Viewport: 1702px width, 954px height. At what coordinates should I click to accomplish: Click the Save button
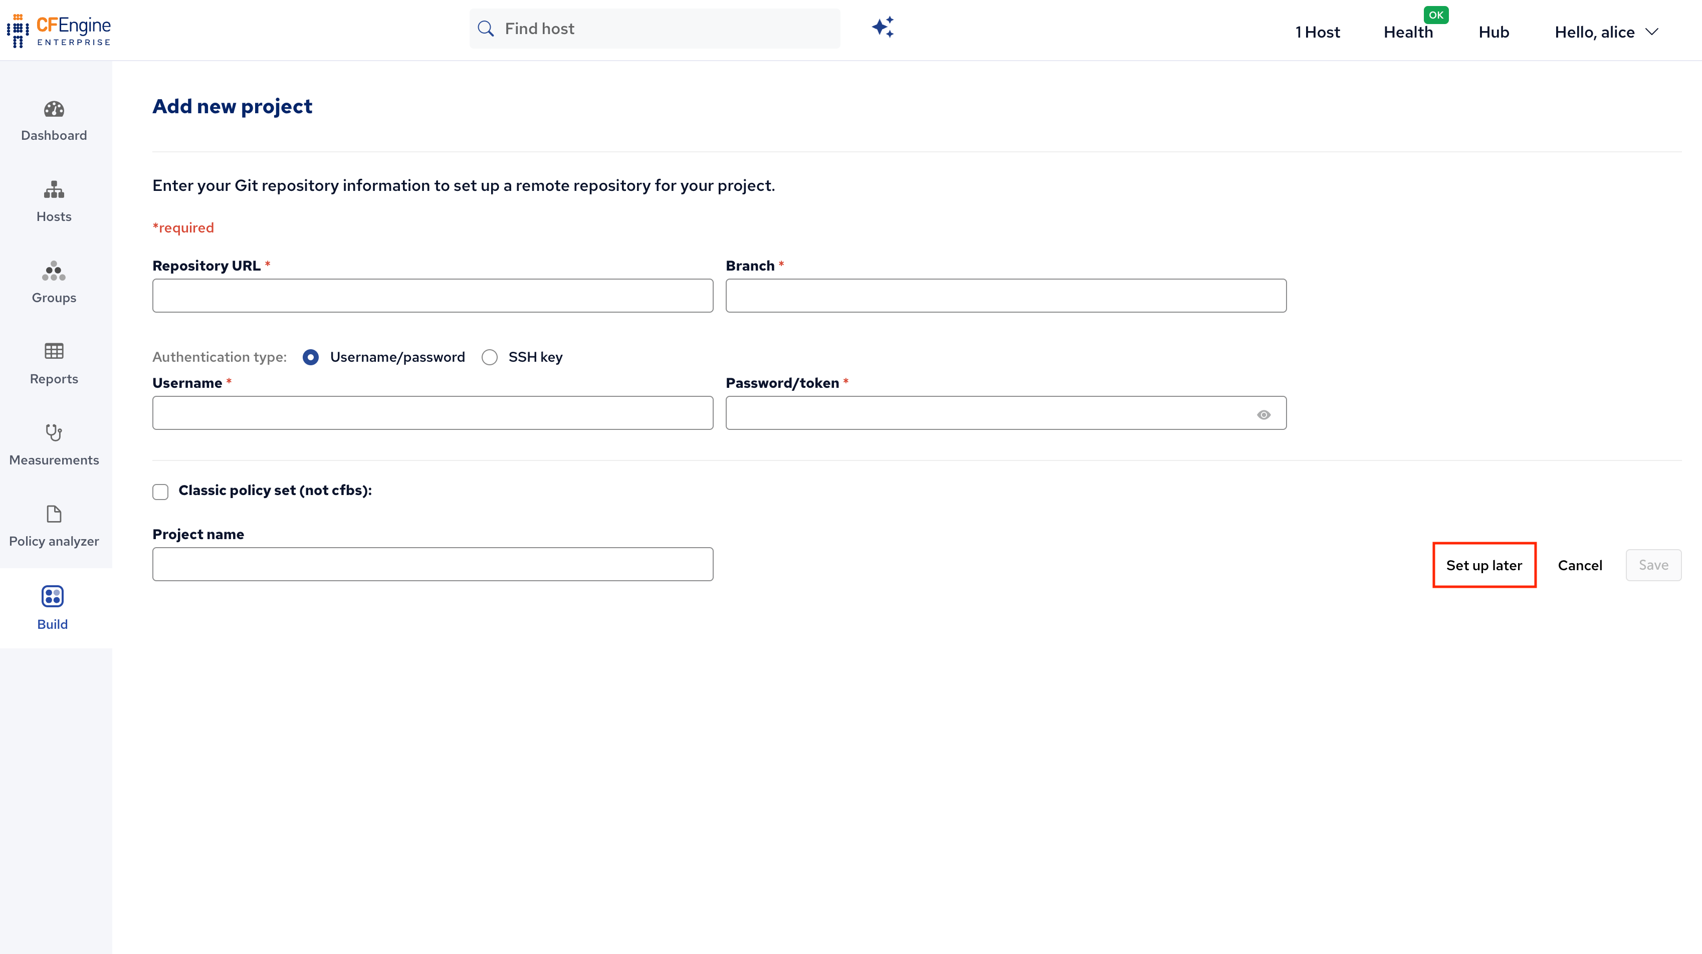point(1653,565)
